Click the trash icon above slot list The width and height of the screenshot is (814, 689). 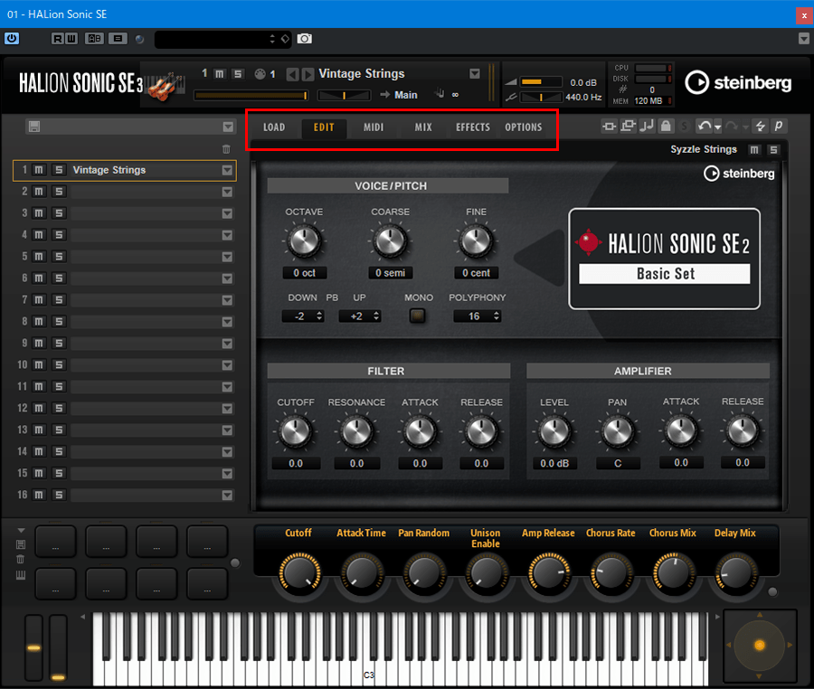[x=226, y=149]
